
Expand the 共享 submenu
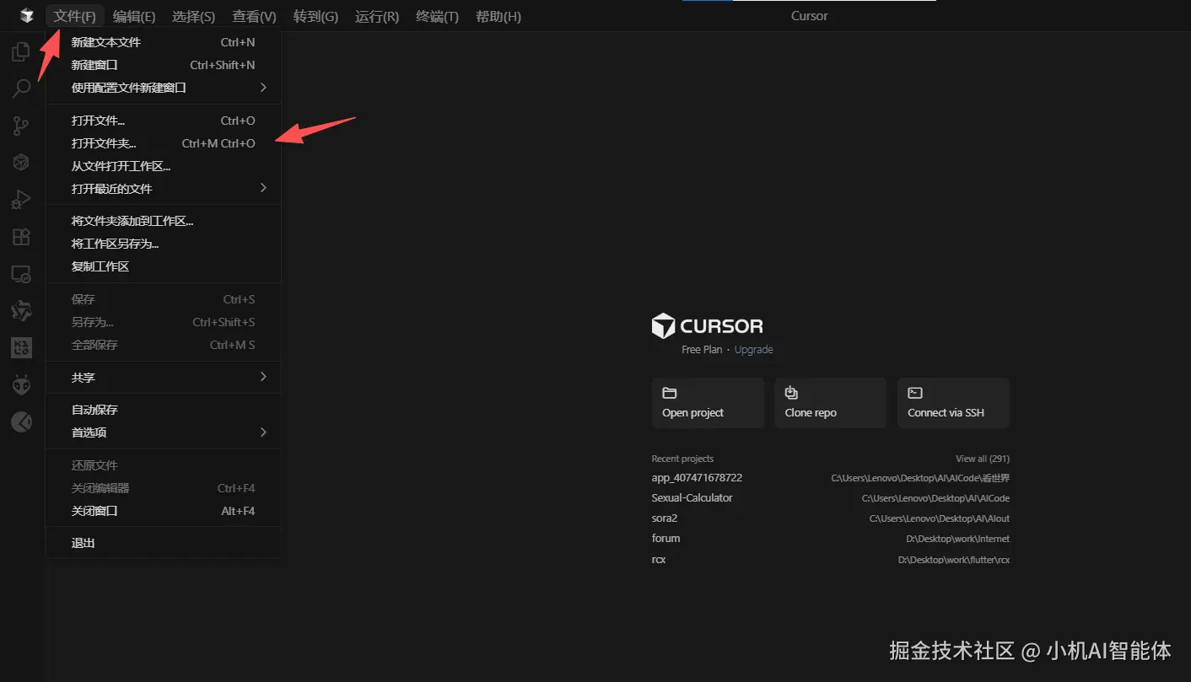pyautogui.click(x=163, y=378)
